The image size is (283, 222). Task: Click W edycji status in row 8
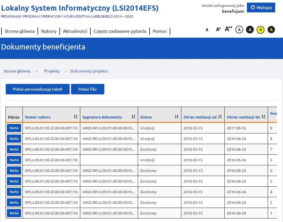tap(147, 139)
